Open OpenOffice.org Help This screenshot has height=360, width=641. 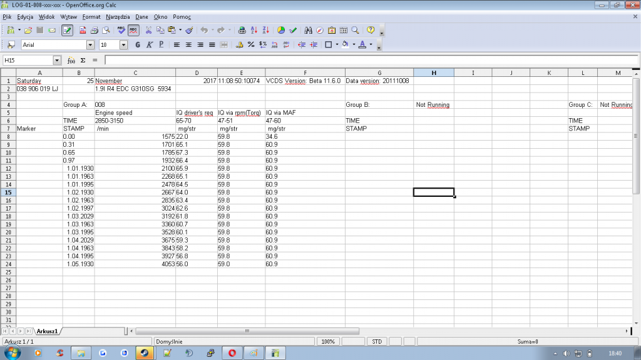[371, 30]
